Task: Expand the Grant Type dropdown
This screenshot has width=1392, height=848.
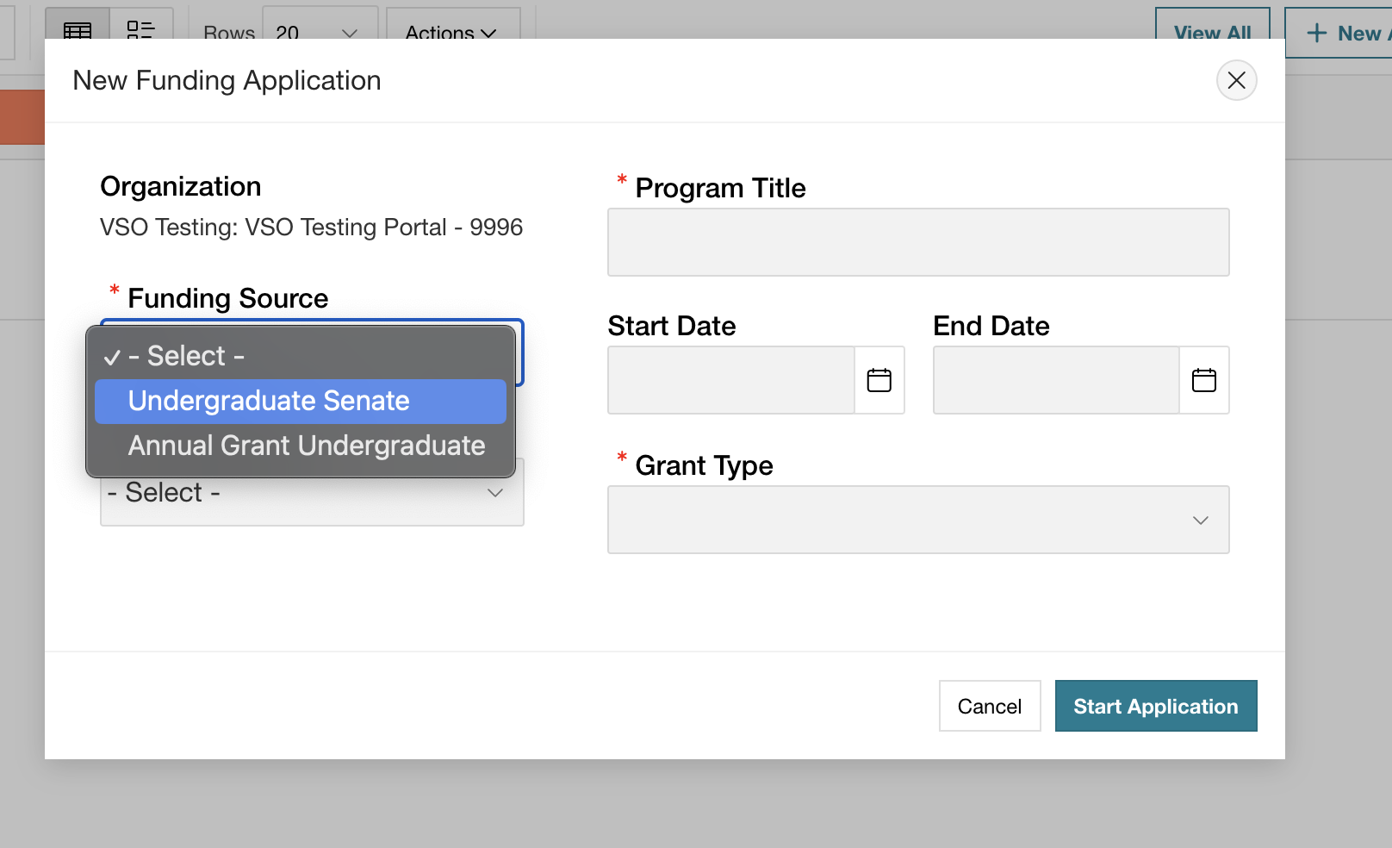Action: tap(917, 520)
